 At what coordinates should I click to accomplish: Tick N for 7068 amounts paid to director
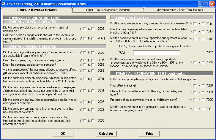coord(93,121)
